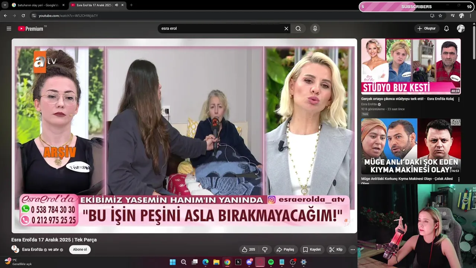Open weather widget 'Genellikle açık'
476x268 pixels.
click(18, 262)
